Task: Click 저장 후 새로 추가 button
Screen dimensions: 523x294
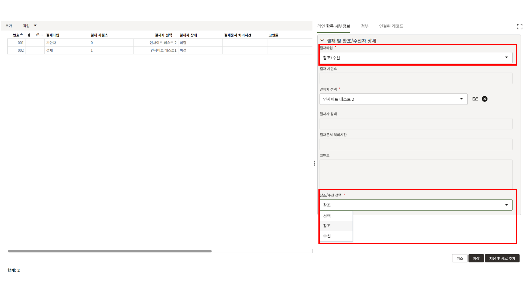Action: pyautogui.click(x=502, y=258)
